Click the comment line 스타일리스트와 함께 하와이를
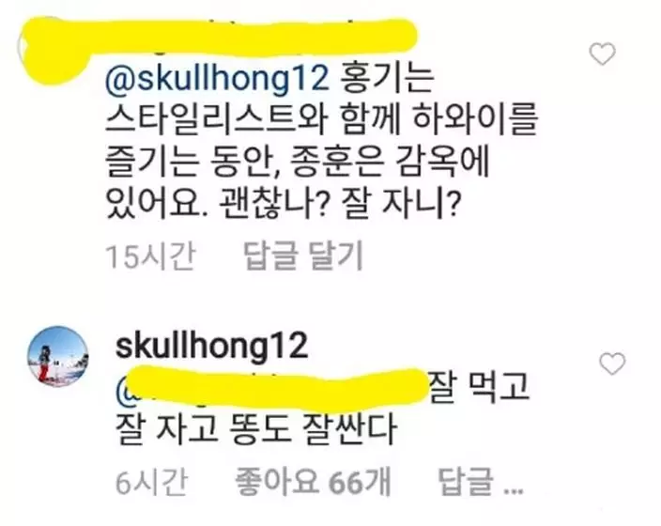This screenshot has height=526, width=661. tap(322, 120)
